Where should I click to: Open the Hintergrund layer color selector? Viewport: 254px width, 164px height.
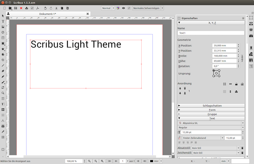point(156,161)
